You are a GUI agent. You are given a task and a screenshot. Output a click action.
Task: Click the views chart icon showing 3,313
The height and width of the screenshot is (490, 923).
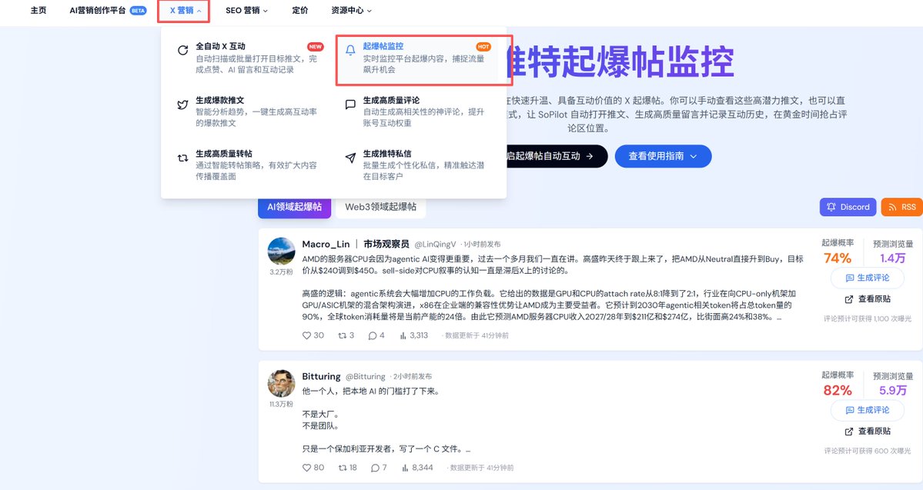coord(403,335)
